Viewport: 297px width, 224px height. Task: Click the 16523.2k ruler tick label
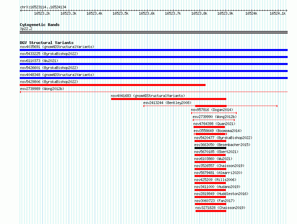tap(42, 13)
